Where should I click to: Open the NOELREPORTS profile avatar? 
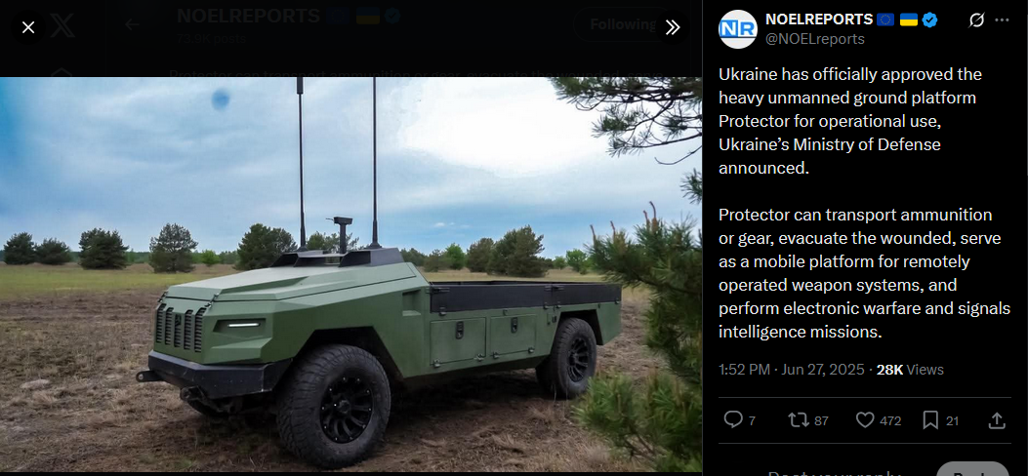click(x=738, y=29)
